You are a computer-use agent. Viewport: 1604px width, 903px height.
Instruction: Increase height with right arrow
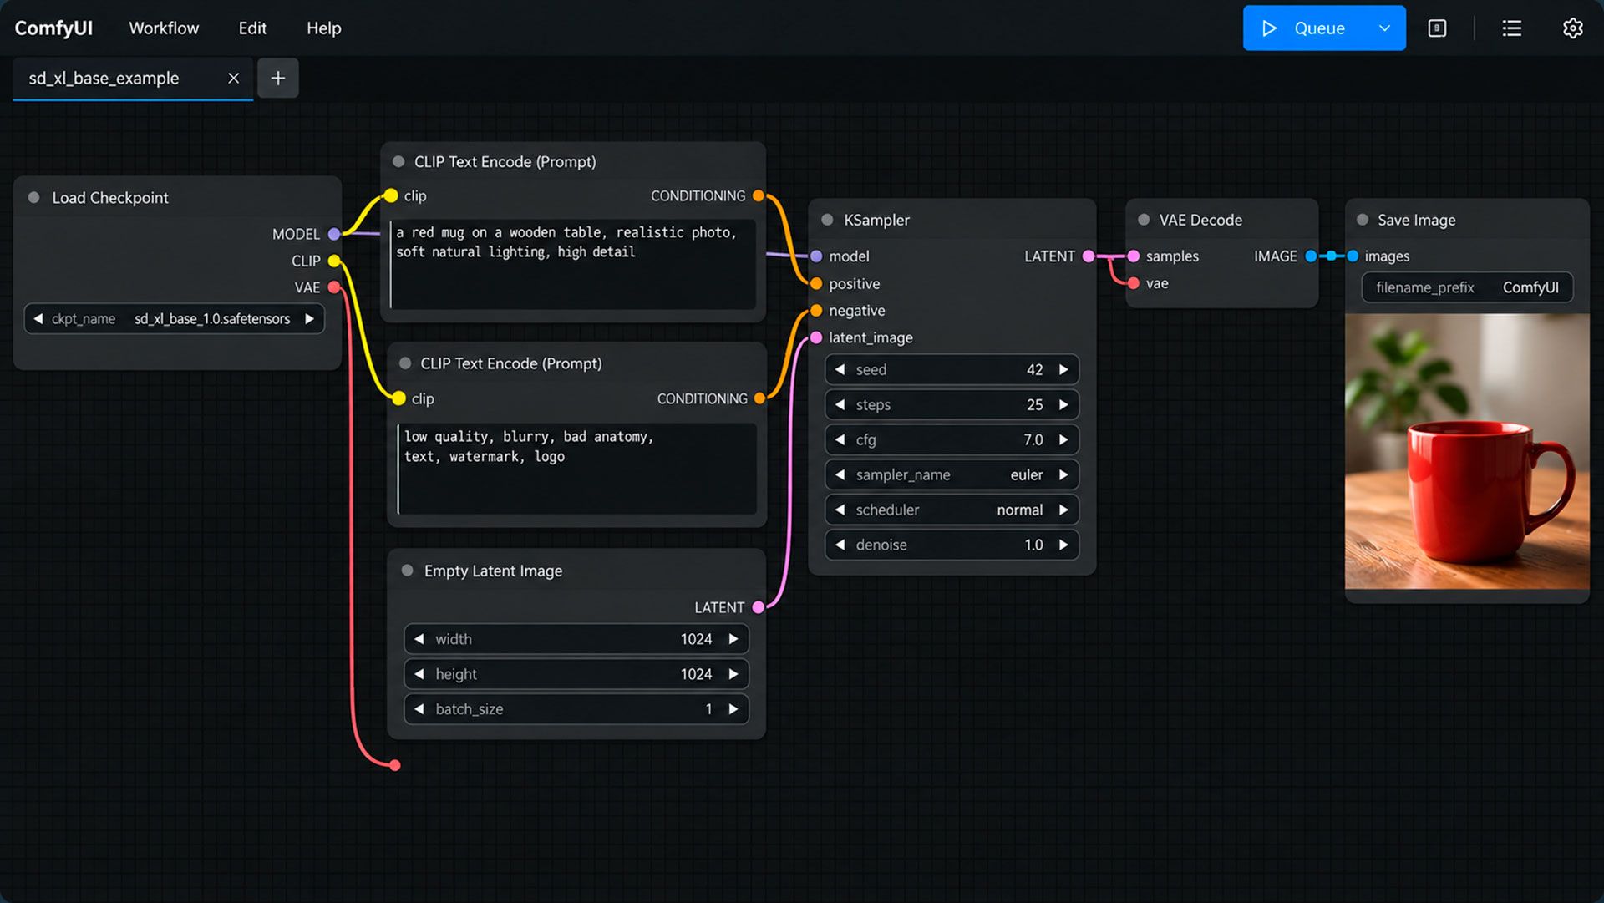point(733,674)
